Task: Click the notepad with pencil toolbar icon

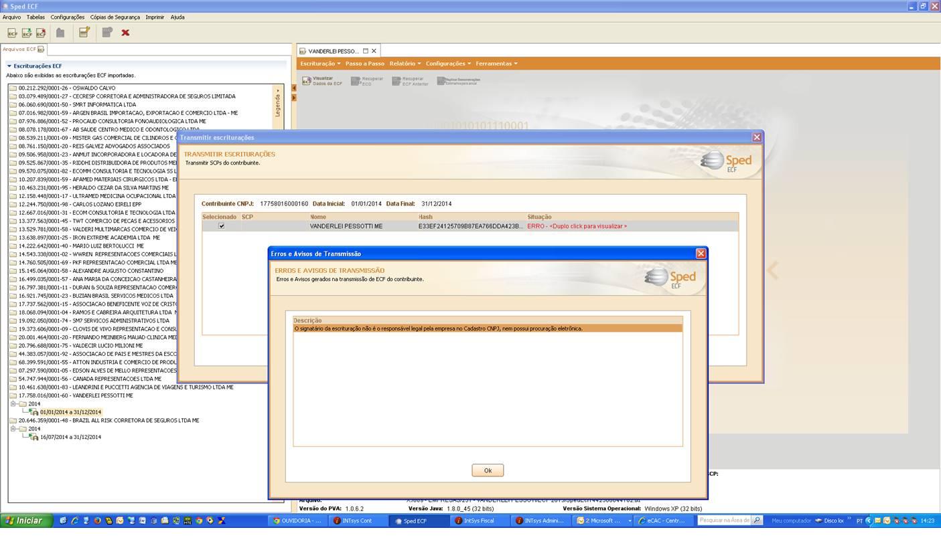Action: tap(84, 32)
